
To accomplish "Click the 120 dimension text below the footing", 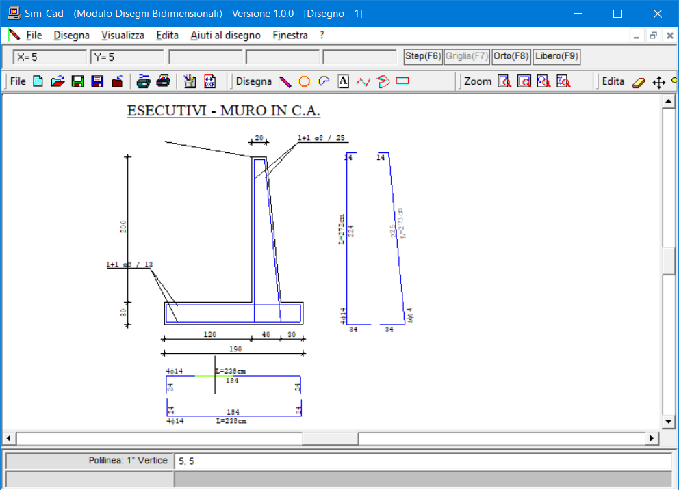I will pyautogui.click(x=210, y=334).
